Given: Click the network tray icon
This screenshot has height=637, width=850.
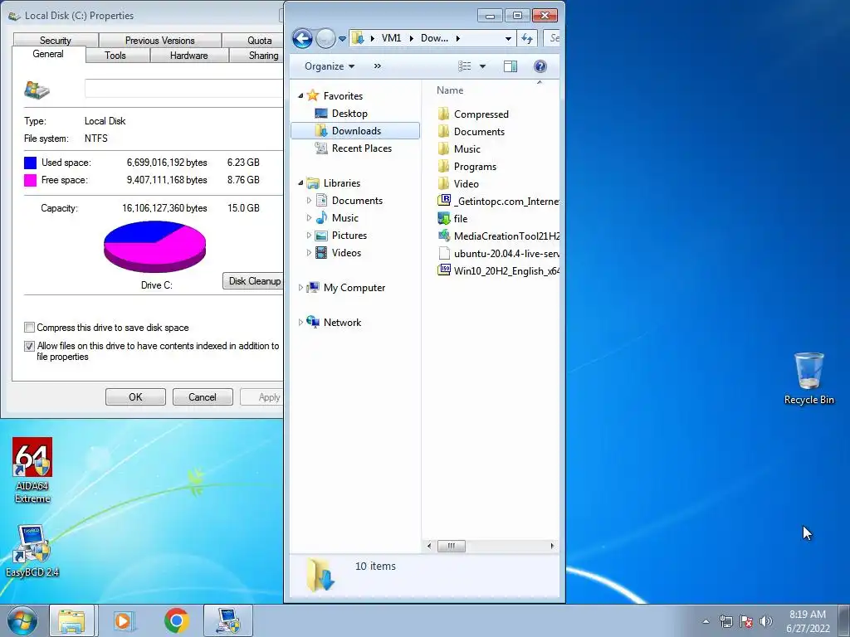Looking at the screenshot, I should tap(725, 621).
